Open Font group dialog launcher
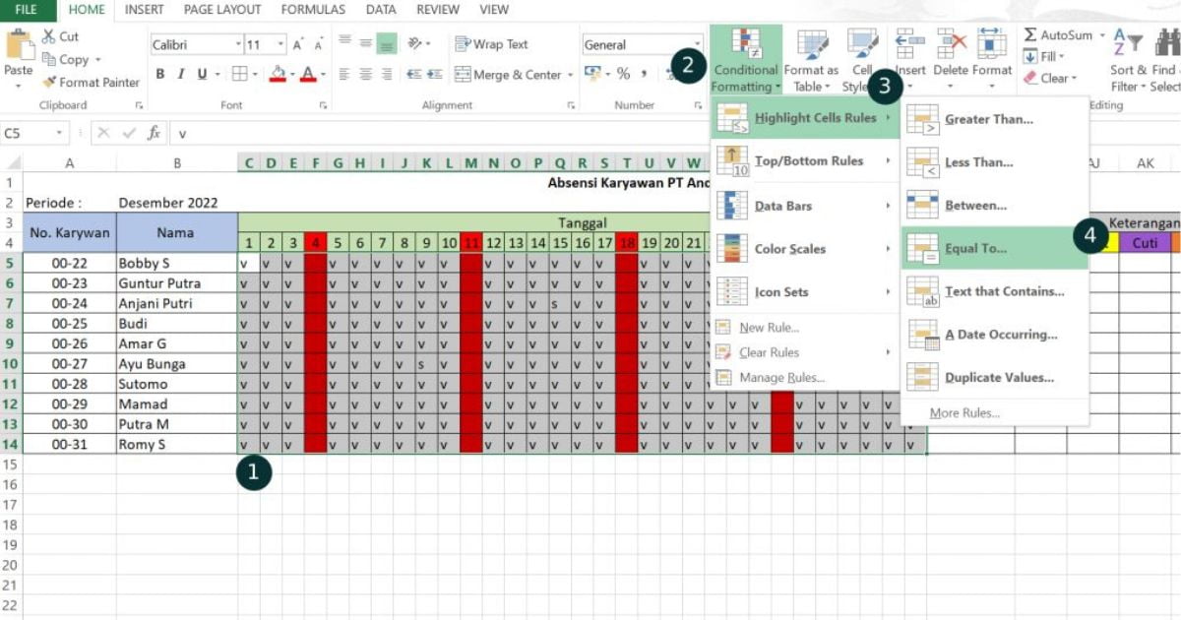The width and height of the screenshot is (1181, 620). click(323, 105)
